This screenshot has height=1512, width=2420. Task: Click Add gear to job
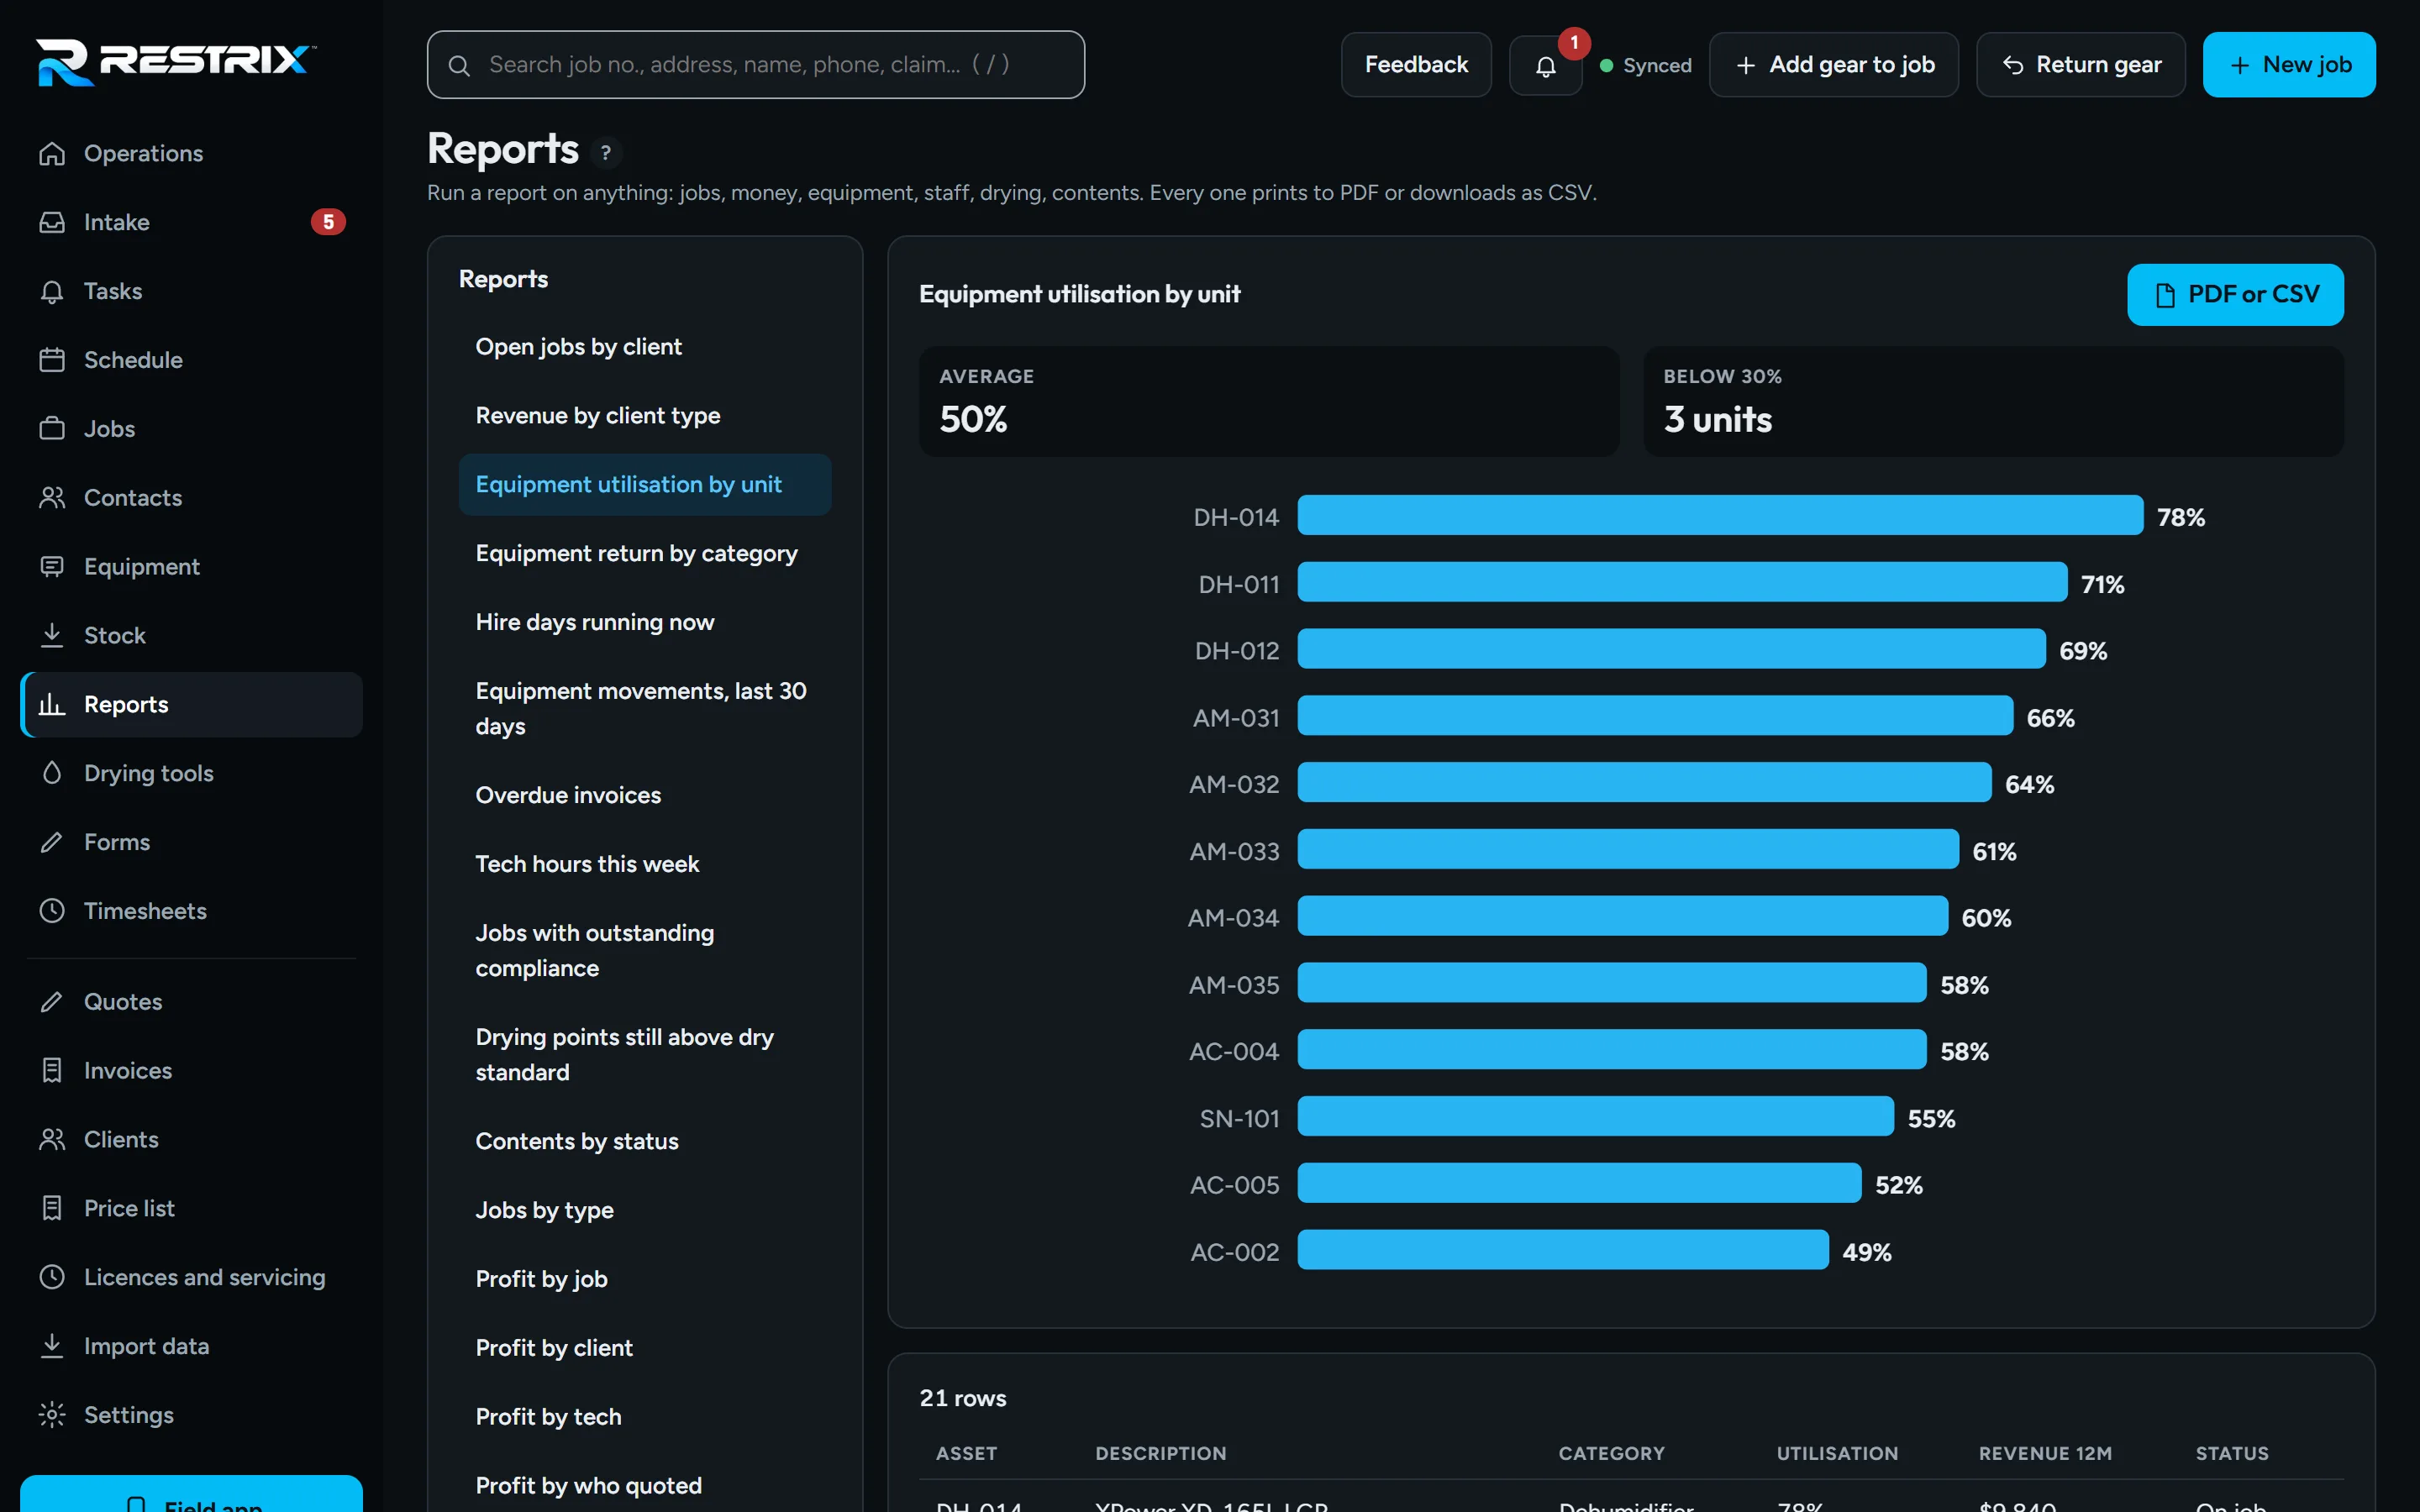[x=1833, y=65]
